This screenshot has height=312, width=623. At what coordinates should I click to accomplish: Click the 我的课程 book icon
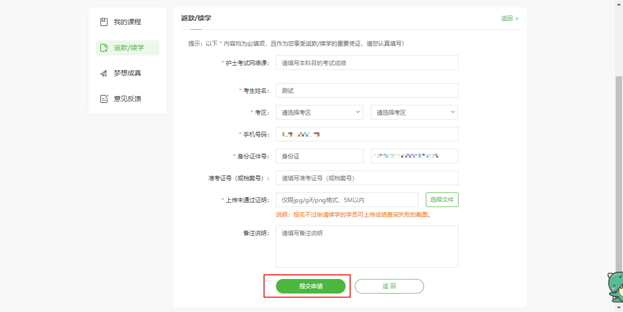[x=104, y=22]
